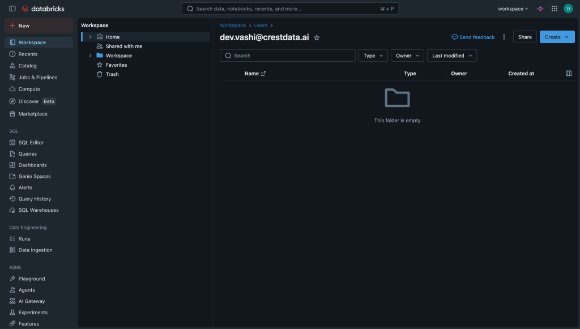This screenshot has height=329, width=580.
Task: Open the Owner filter dropdown
Action: pos(407,55)
